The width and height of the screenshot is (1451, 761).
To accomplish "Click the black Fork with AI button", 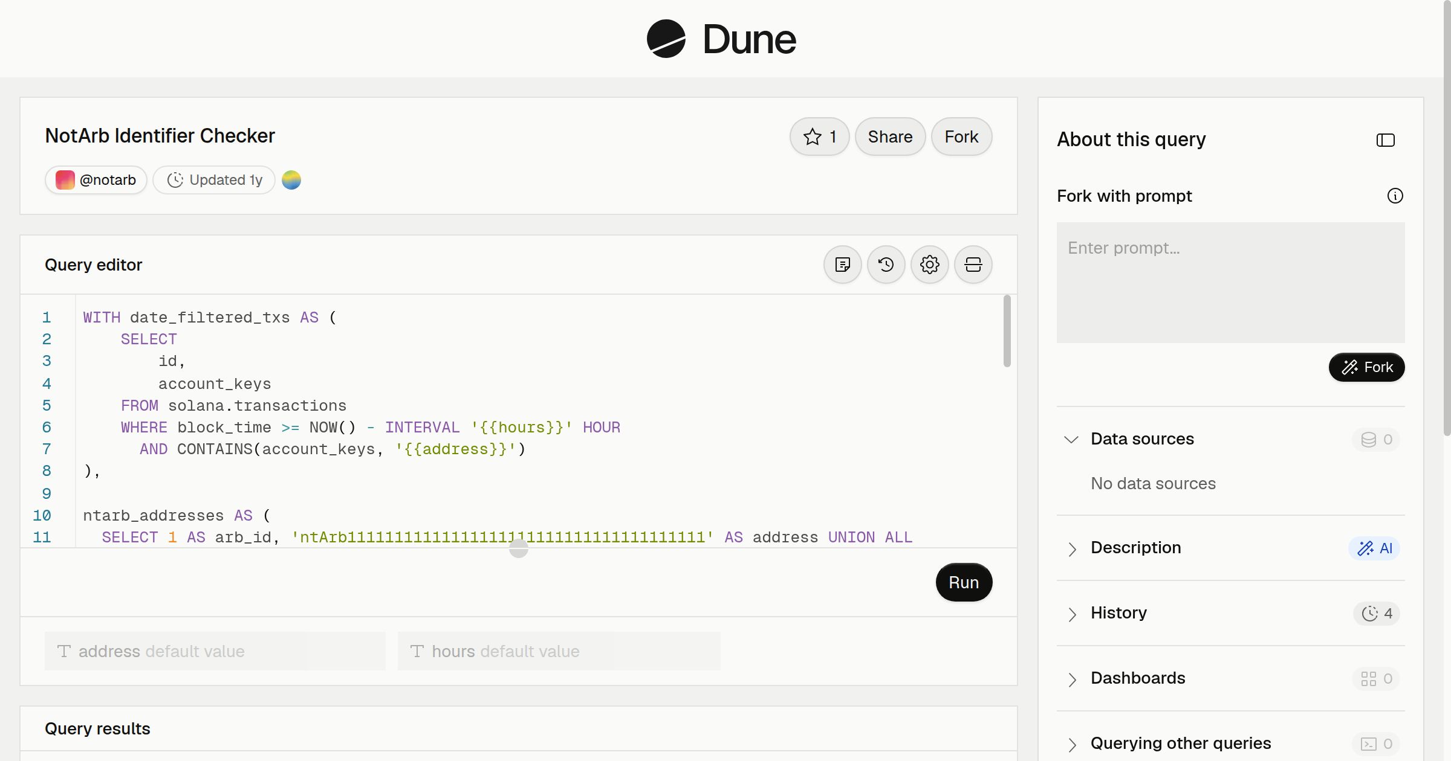I will pos(1366,367).
